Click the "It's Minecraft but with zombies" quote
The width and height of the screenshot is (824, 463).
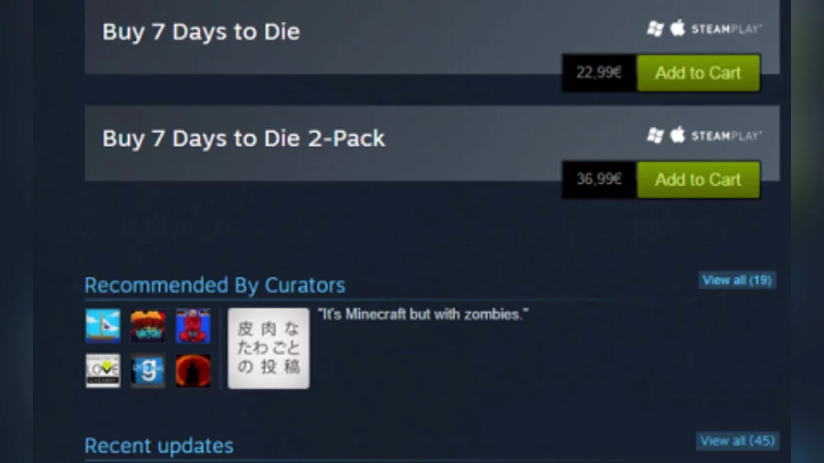423,315
